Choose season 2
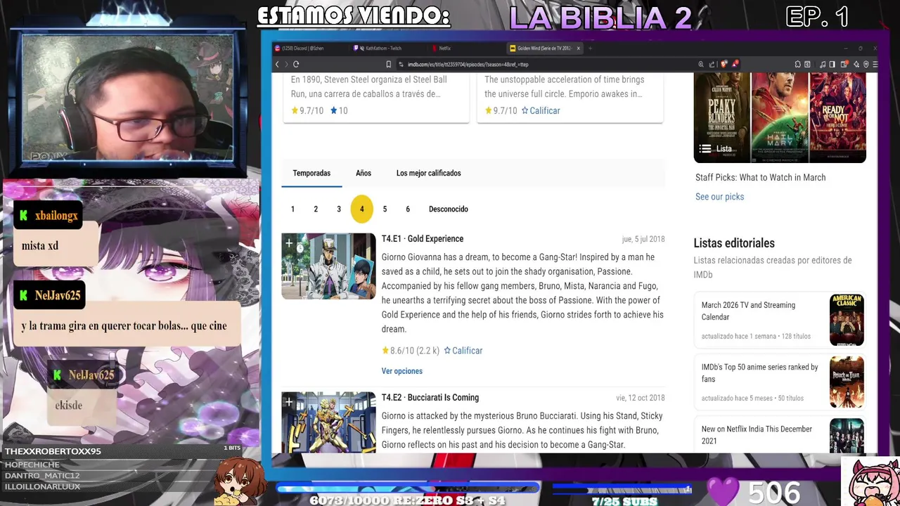Viewport: 900px width, 506px height. [316, 209]
